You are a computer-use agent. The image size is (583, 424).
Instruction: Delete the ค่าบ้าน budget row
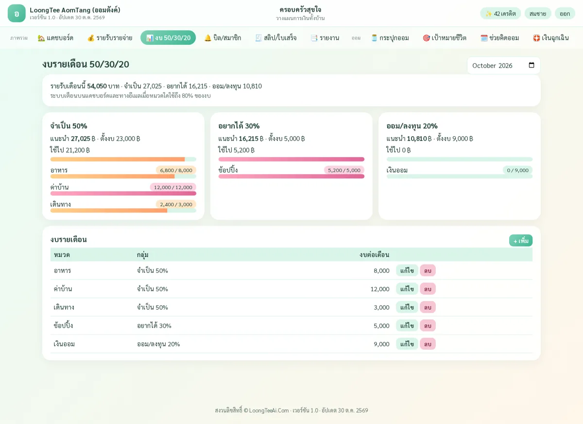pyautogui.click(x=428, y=289)
